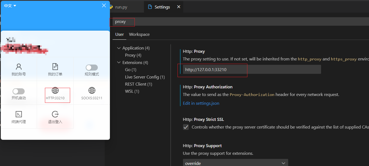
Task: Select Live Server Config in settings tree
Action: point(145,77)
